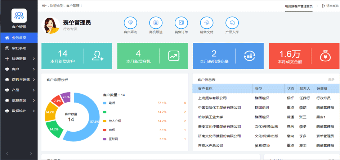Screen dimensions: 340x160
Task: Select 业务首页 in the sidebar
Action: coord(19,38)
